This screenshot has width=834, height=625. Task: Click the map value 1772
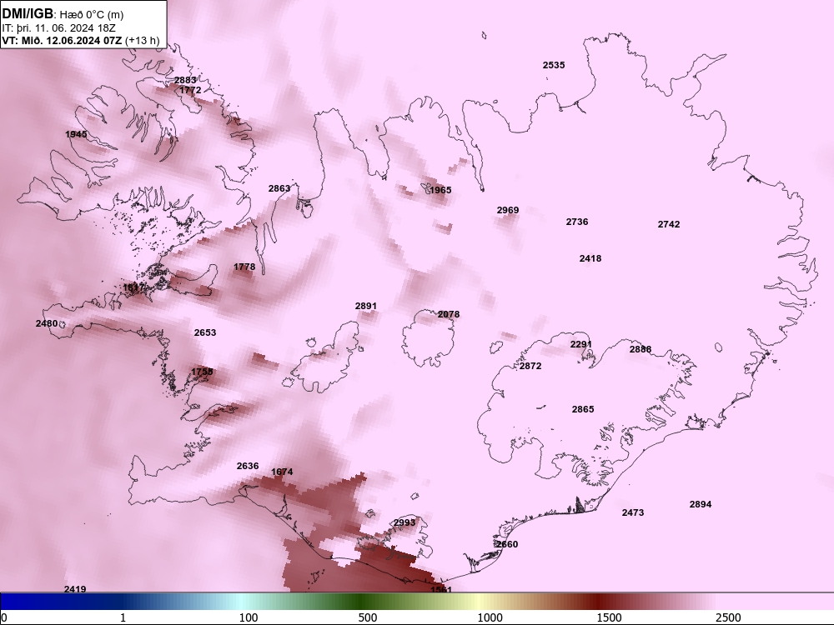coord(190,90)
